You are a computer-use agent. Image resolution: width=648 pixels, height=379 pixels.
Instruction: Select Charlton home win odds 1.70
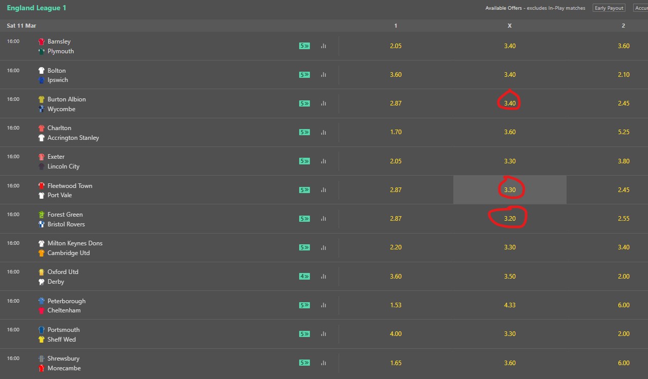(395, 132)
